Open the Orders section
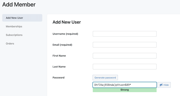 pos(10,43)
